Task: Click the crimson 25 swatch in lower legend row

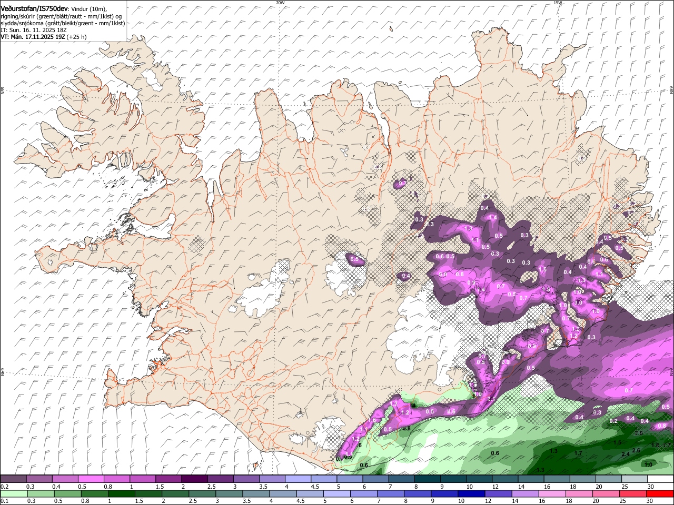Action: (633, 493)
